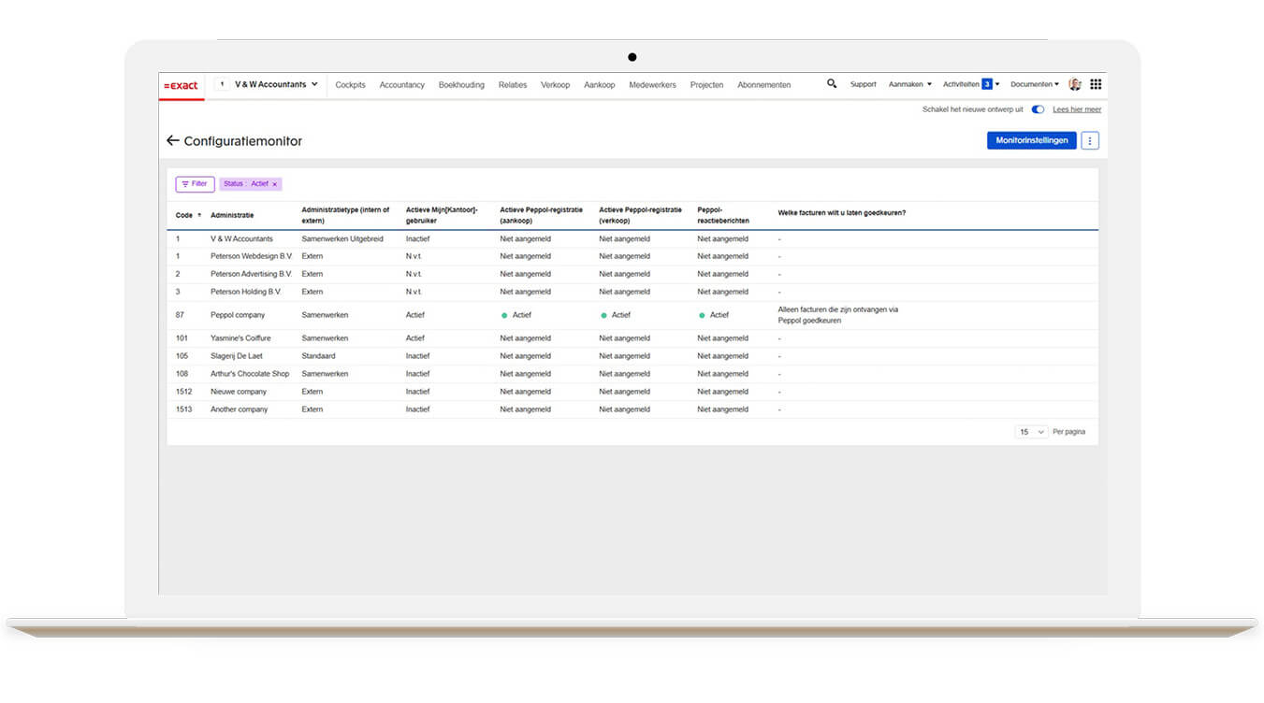The height and width of the screenshot is (703, 1264).
Task: Select the Nieuwe company row
Action: (x=239, y=392)
